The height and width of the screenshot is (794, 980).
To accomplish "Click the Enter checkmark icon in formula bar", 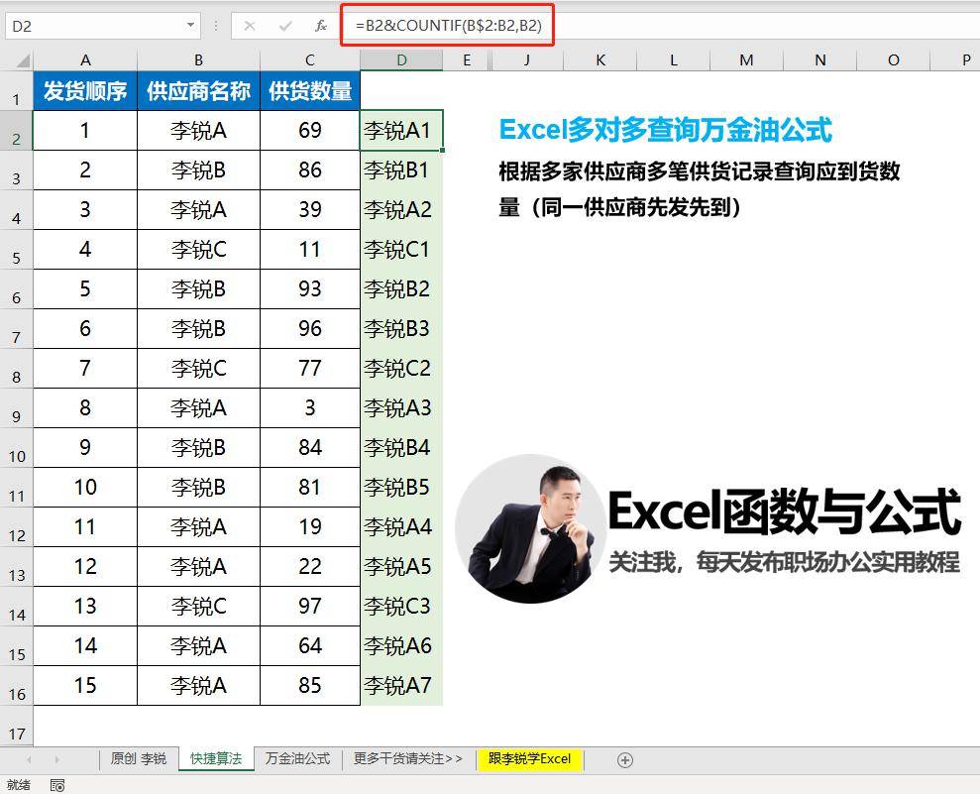I will pyautogui.click(x=285, y=26).
